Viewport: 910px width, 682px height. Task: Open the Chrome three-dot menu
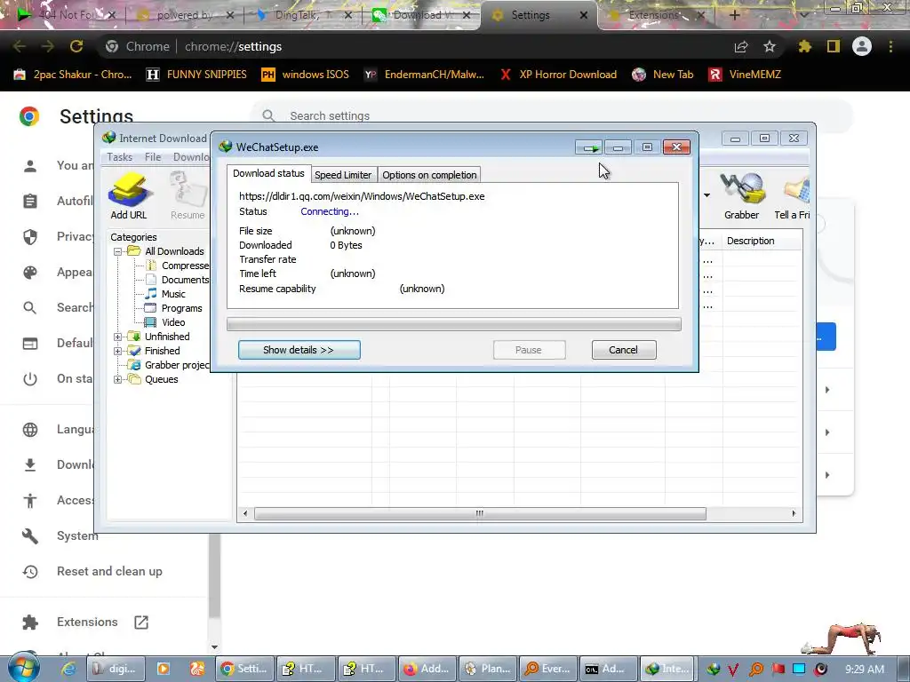[890, 46]
